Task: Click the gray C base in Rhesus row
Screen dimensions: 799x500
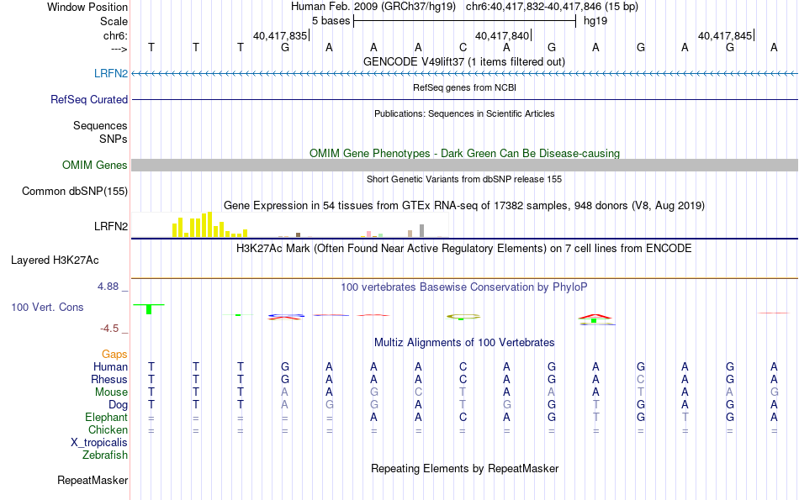Action: tap(641, 379)
